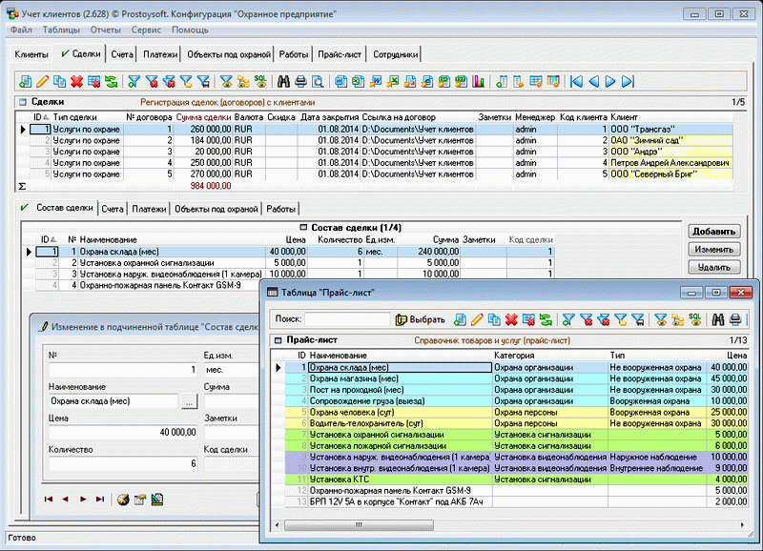Switch to the Прайс-лист tab
Image resolution: width=763 pixels, height=551 pixels.
(x=339, y=54)
